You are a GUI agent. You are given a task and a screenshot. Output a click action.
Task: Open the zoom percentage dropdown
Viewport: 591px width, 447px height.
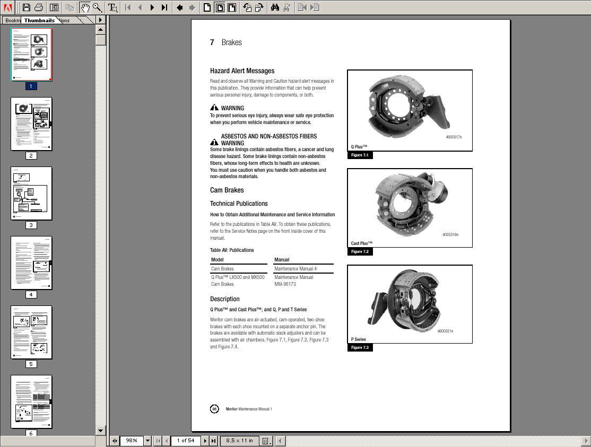[x=147, y=440]
